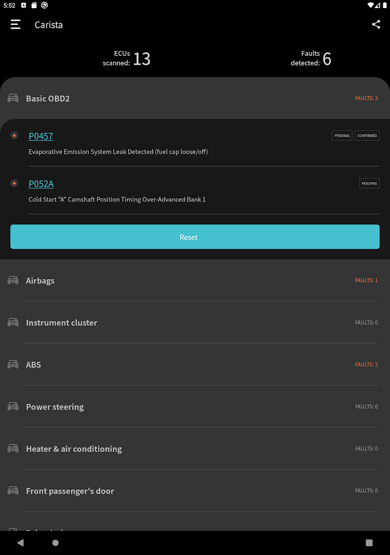
Task: Expand the Instrument cluster row
Action: point(195,322)
